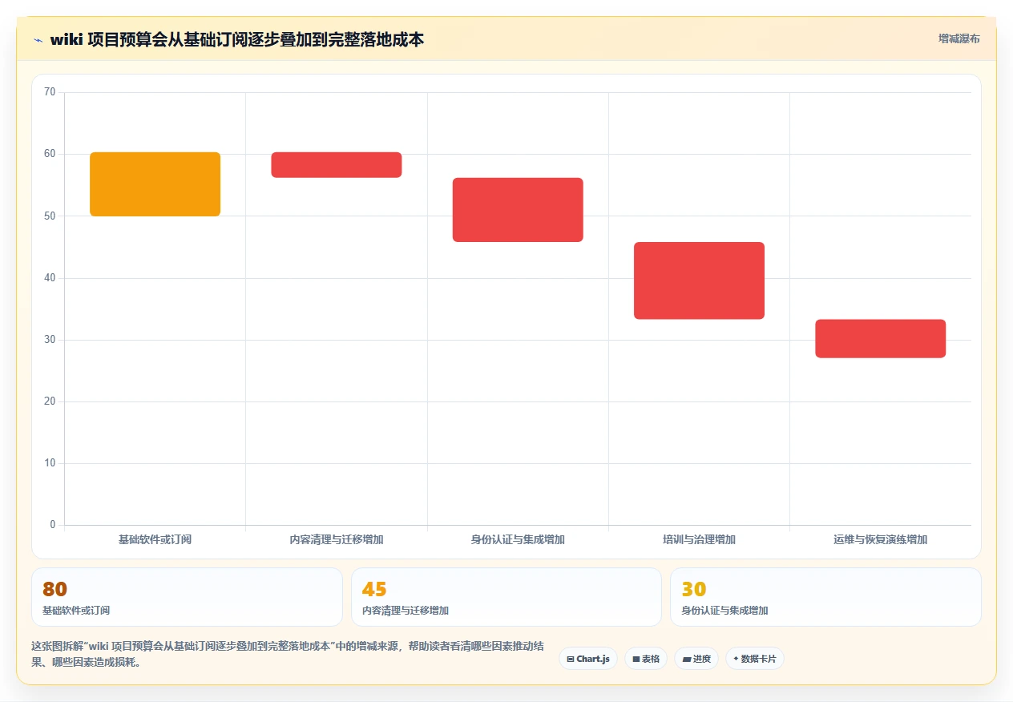This screenshot has height=702, width=1013.
Task: Click the description paragraph starting 这张图拆解
Action: tap(287, 654)
